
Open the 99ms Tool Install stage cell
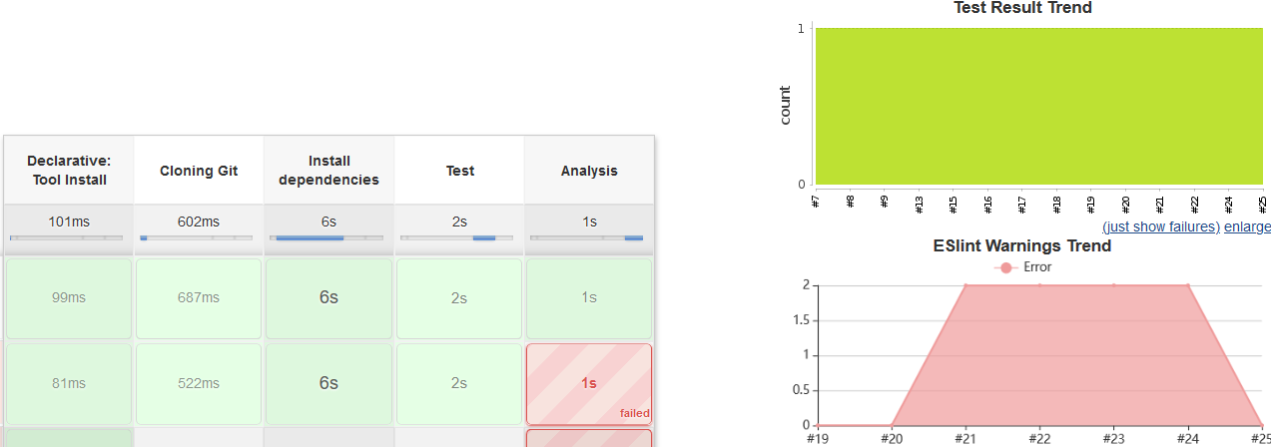pos(69,297)
